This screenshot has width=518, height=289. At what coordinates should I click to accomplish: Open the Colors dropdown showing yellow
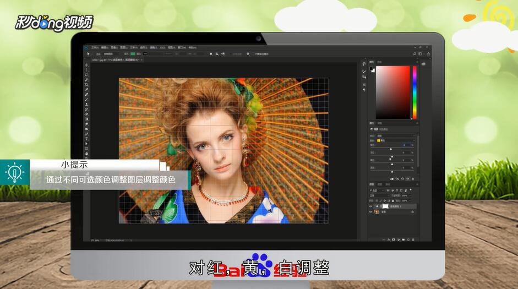(x=395, y=140)
